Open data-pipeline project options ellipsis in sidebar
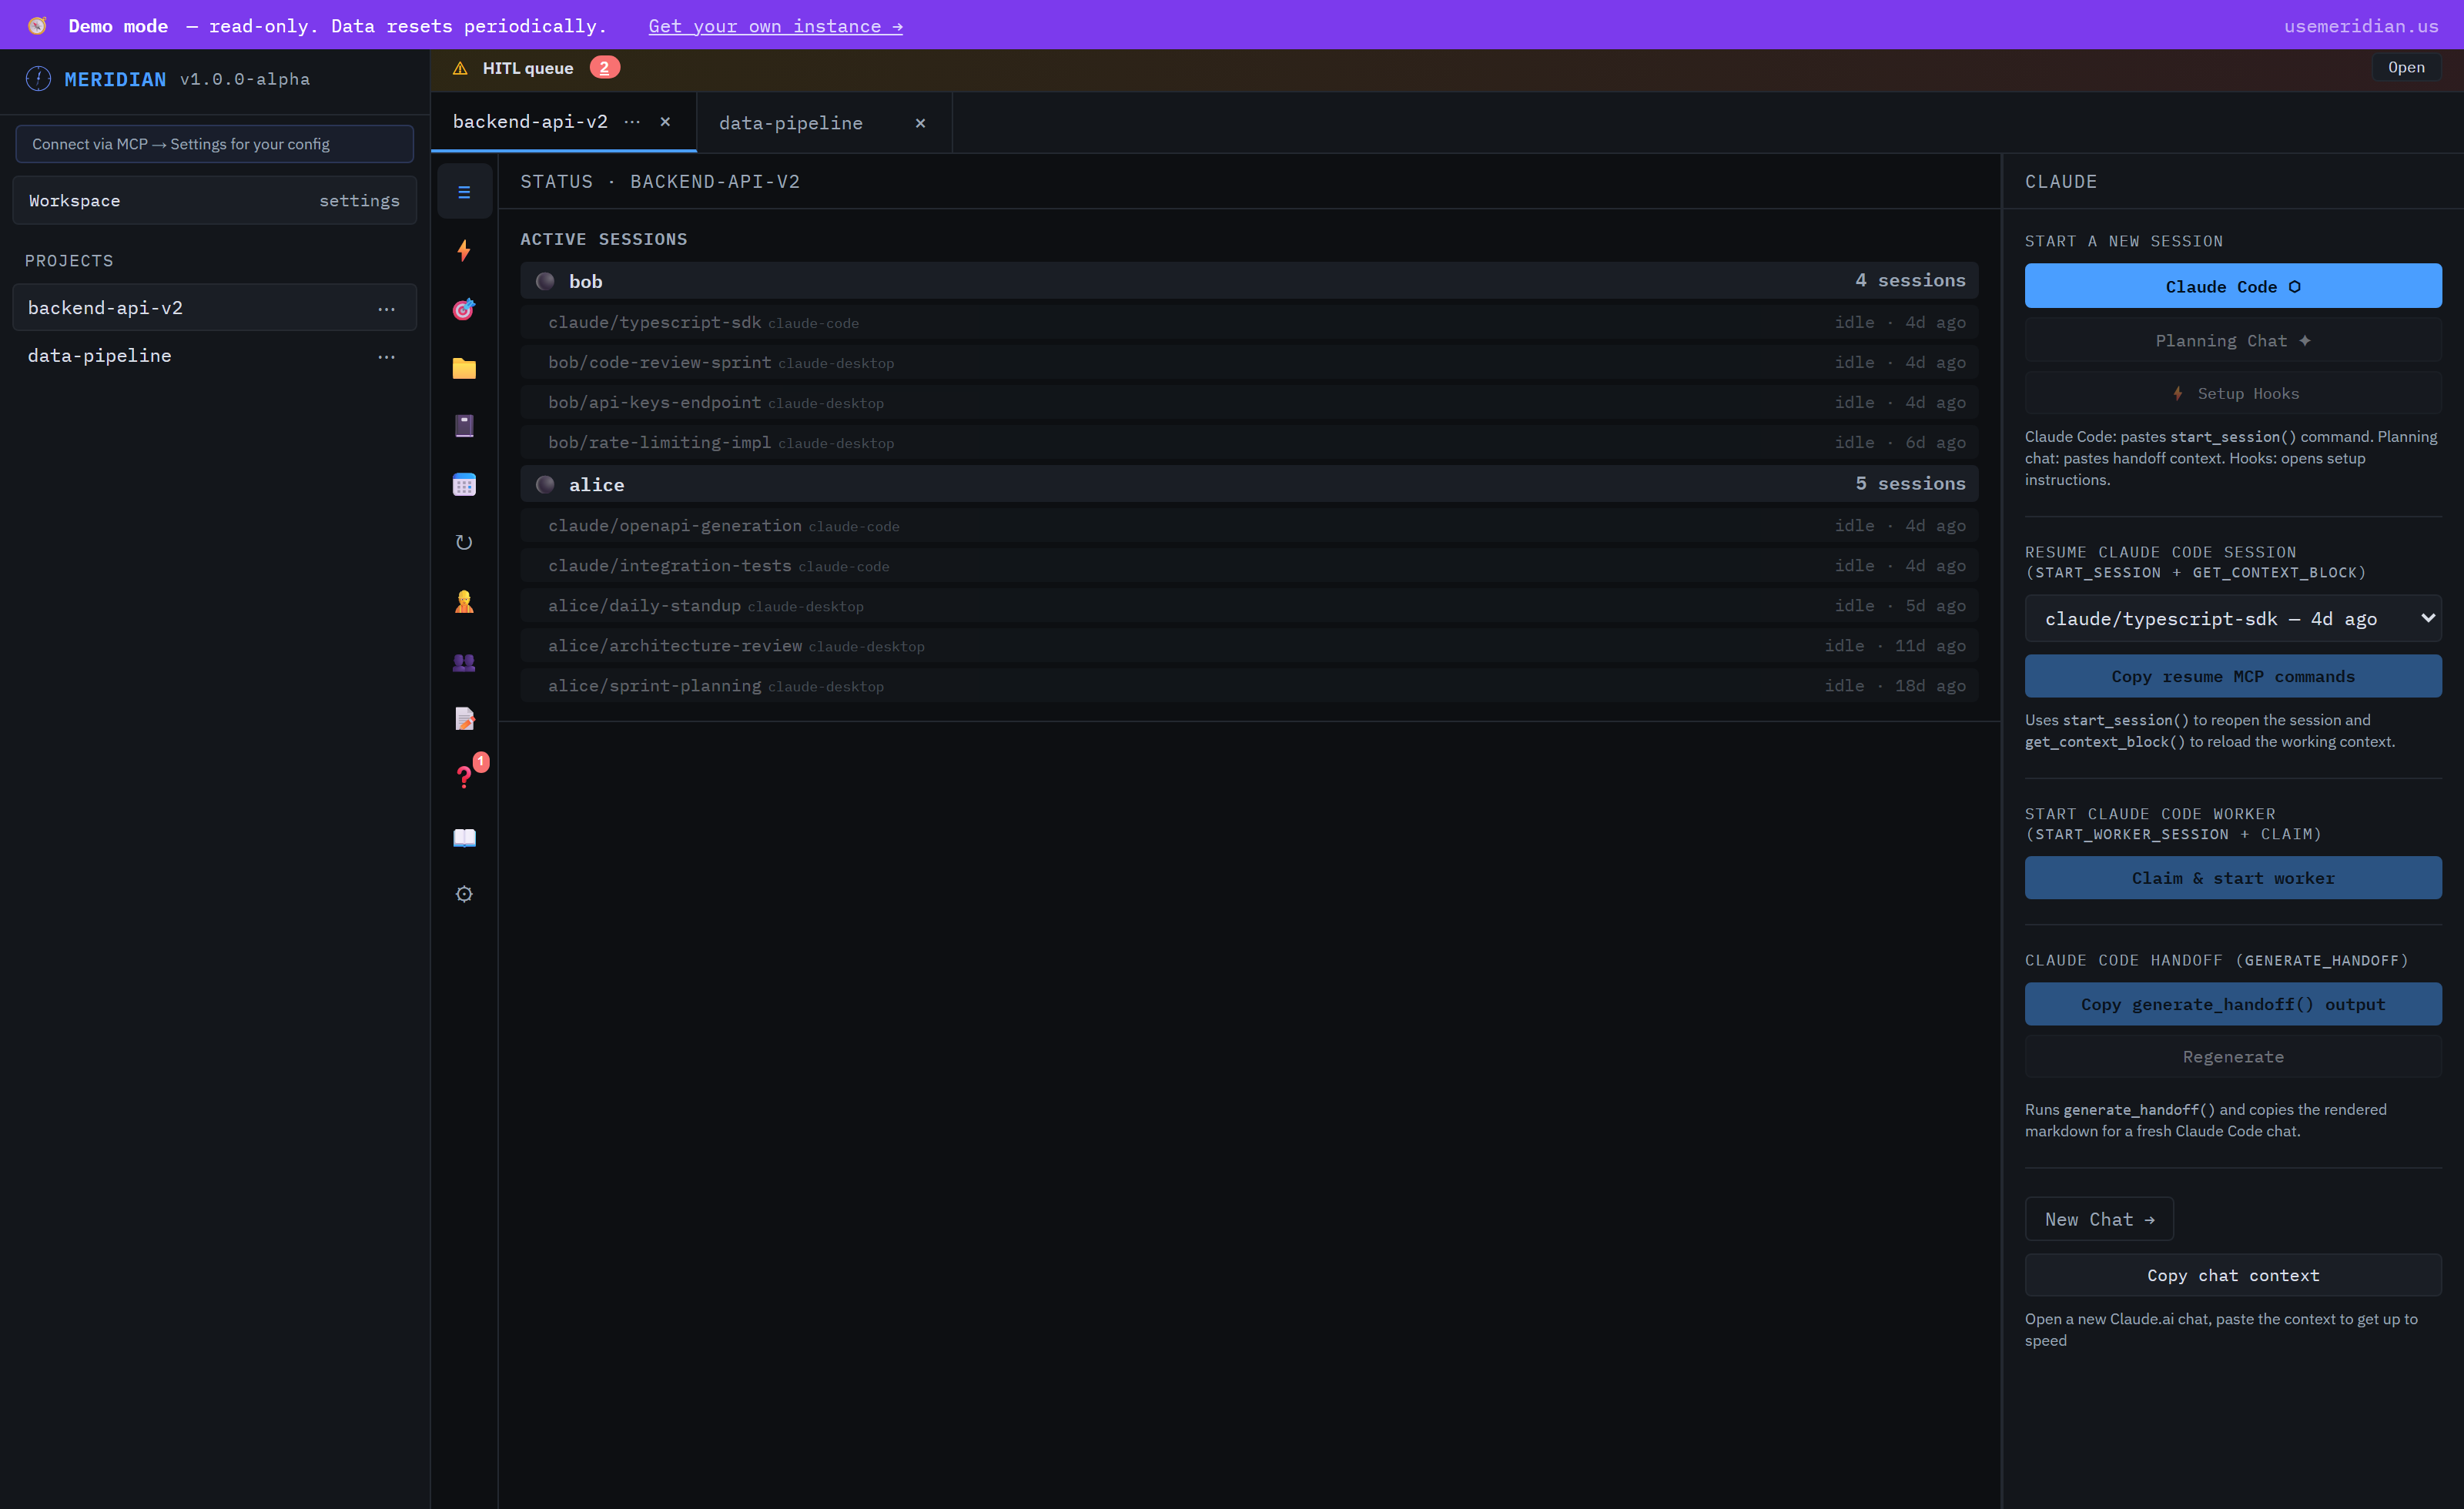The height and width of the screenshot is (1509, 2464). (x=386, y=356)
